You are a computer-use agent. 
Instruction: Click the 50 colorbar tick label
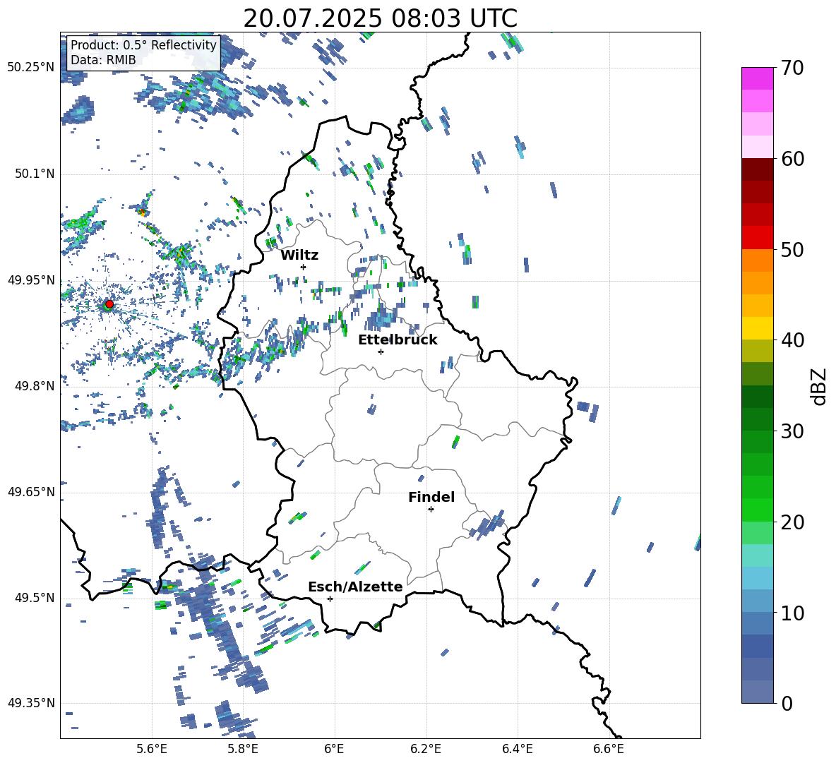[792, 250]
